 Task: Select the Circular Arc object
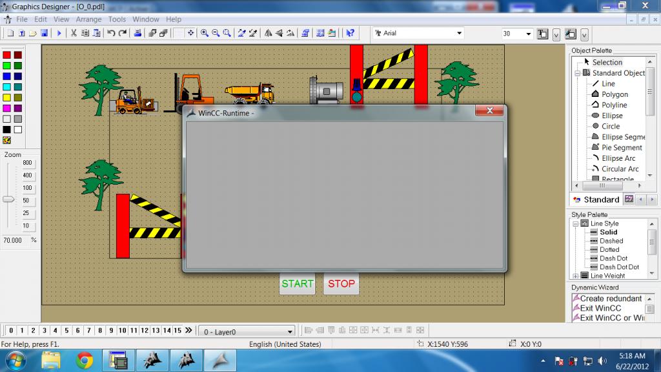tap(620, 169)
